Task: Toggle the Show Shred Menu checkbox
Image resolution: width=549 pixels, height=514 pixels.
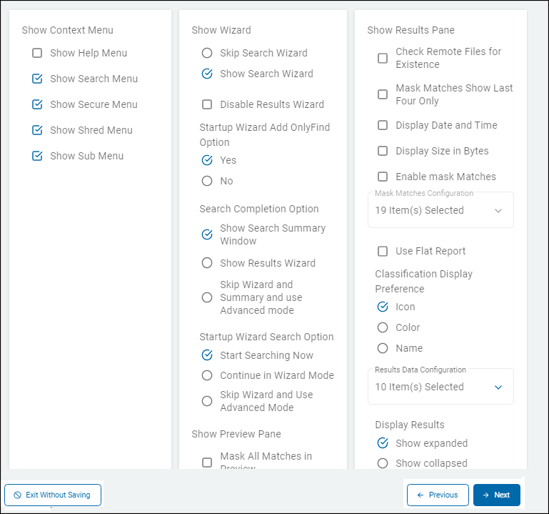Action: 38,130
